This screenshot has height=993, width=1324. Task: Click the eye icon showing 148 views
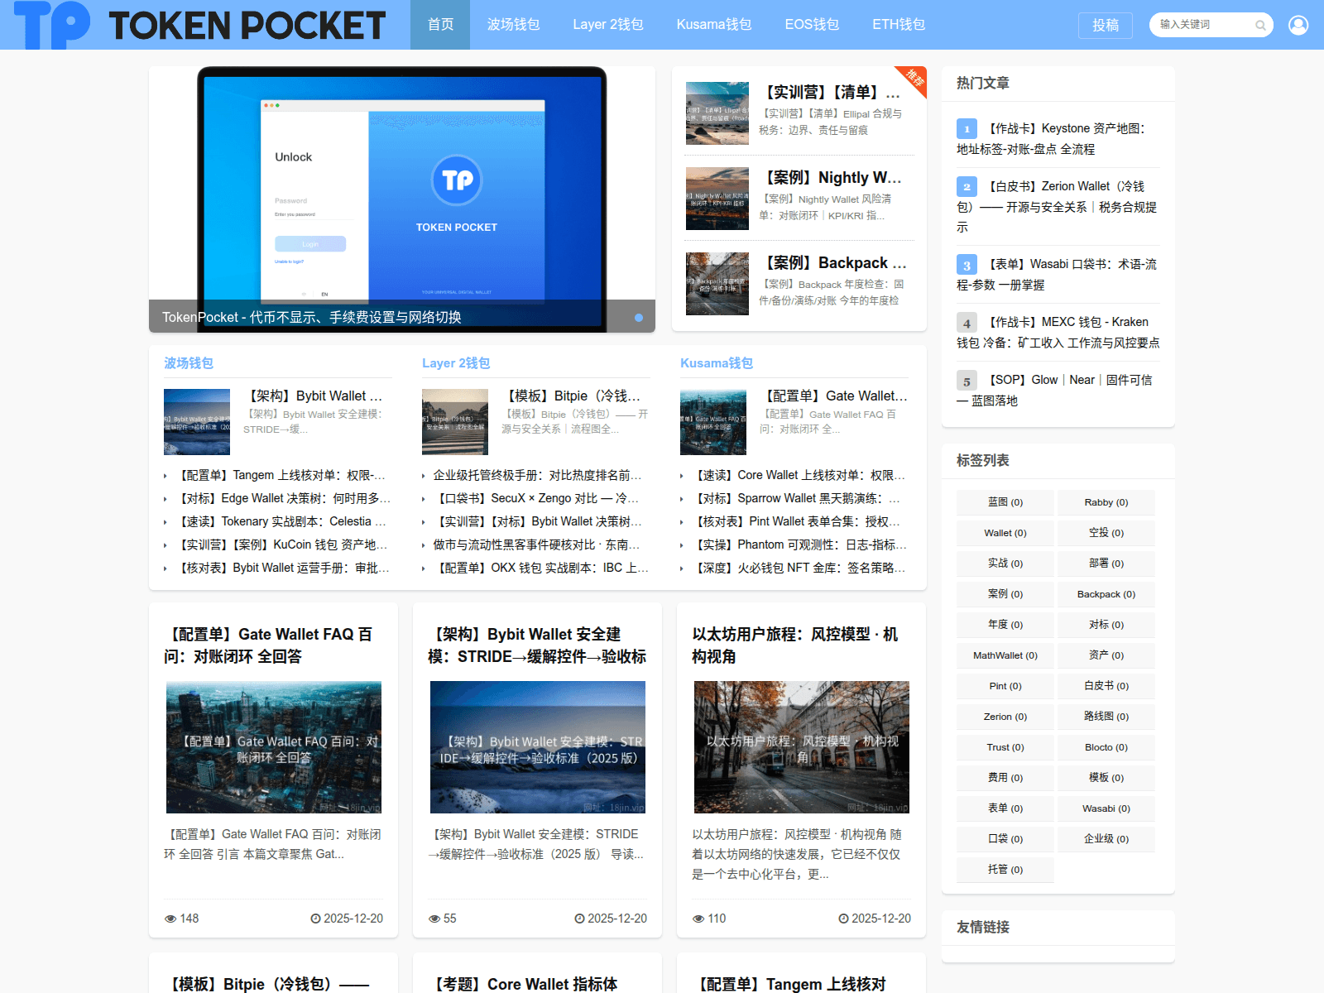170,919
